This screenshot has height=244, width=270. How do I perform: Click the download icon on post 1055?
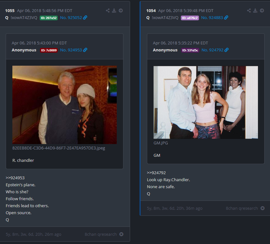click(x=114, y=10)
